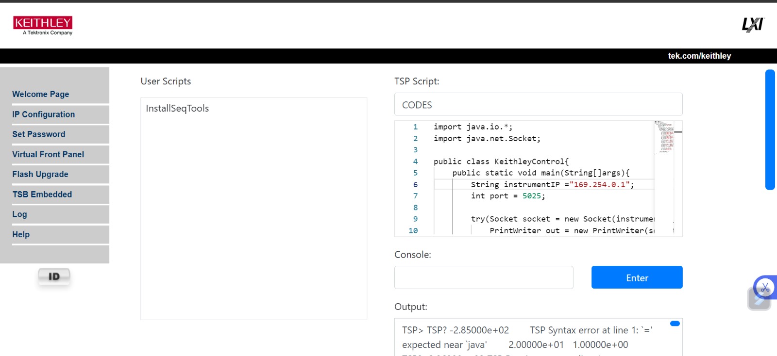Select TSB Embedded in sidebar
Image resolution: width=777 pixels, height=356 pixels.
point(42,194)
